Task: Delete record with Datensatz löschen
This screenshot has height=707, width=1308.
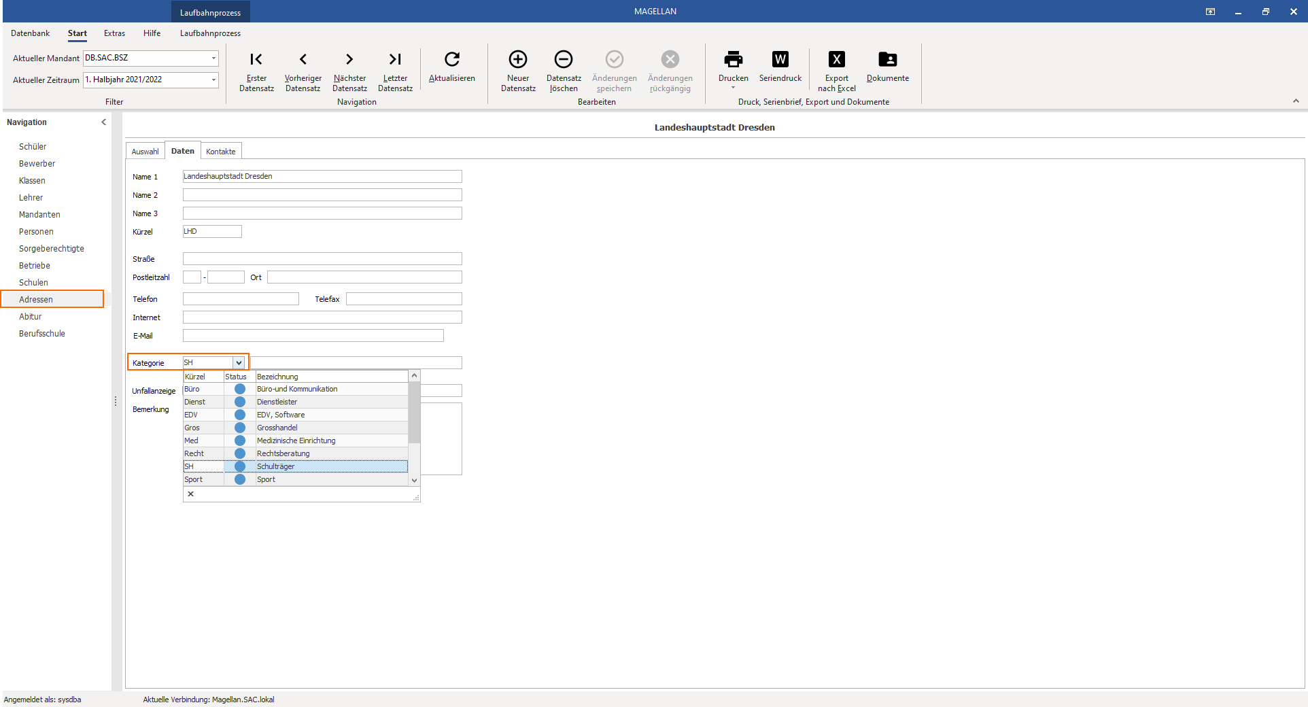Action: coord(564,71)
